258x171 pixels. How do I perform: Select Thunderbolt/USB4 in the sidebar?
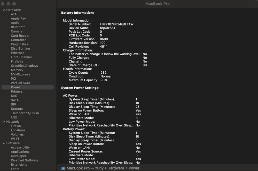(25, 113)
